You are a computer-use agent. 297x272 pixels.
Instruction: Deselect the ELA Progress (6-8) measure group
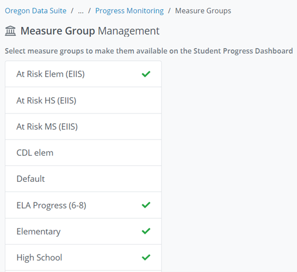[83, 205]
